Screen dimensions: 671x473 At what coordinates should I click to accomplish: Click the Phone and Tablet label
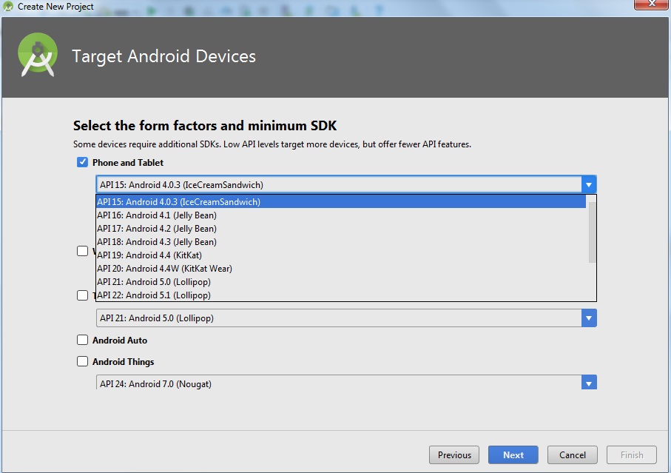click(128, 163)
